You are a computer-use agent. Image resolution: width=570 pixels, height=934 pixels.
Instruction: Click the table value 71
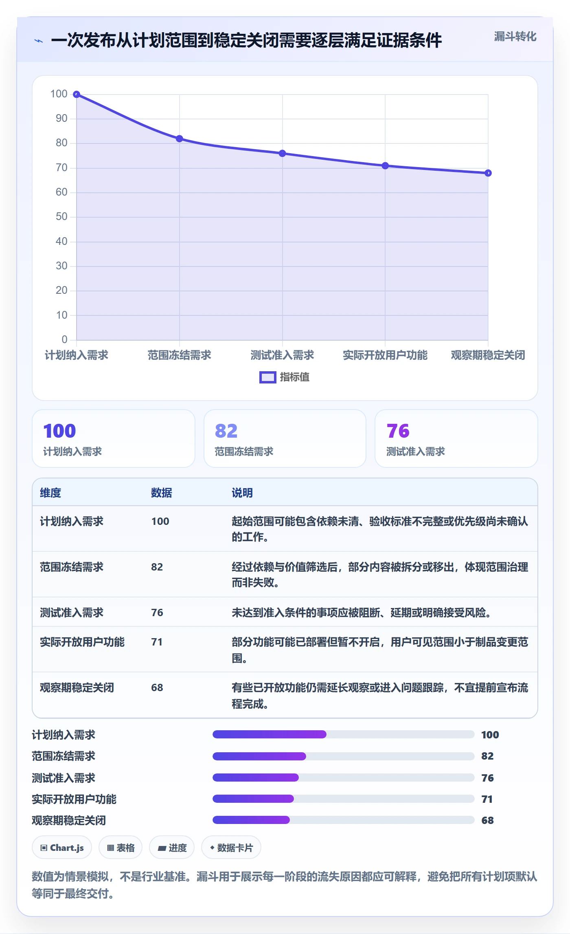click(157, 642)
